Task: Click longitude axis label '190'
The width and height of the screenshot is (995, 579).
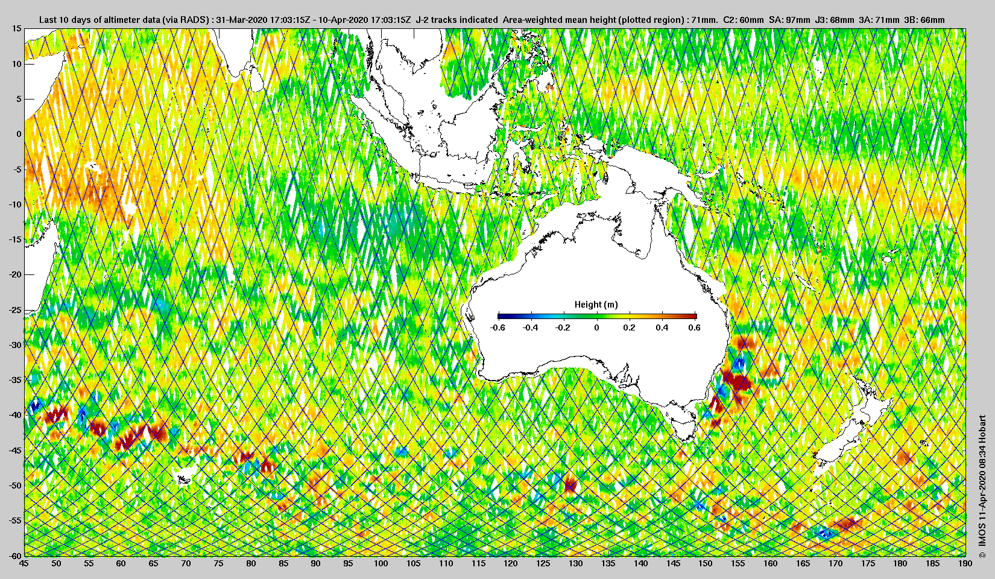Action: pyautogui.click(x=965, y=563)
